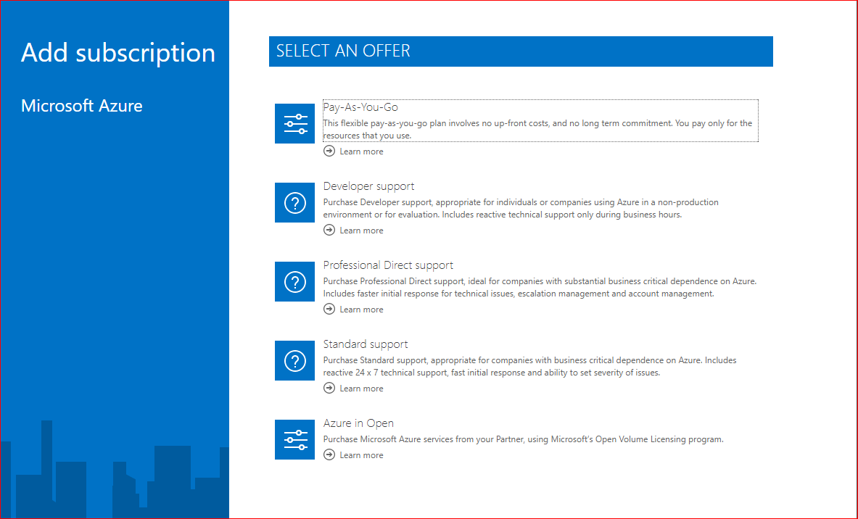Click the arrow icon under Azure in Open
This screenshot has height=519, width=858.
(x=329, y=454)
